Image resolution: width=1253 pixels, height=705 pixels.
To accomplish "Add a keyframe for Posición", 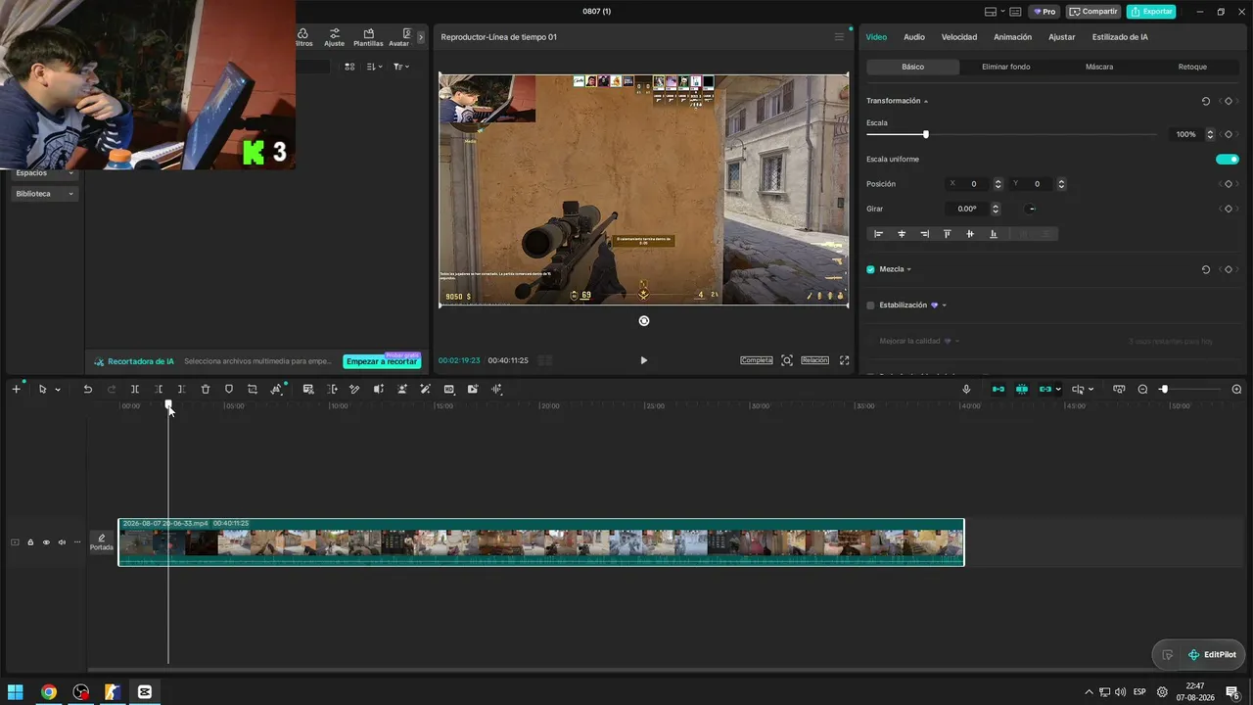I will (x=1228, y=184).
